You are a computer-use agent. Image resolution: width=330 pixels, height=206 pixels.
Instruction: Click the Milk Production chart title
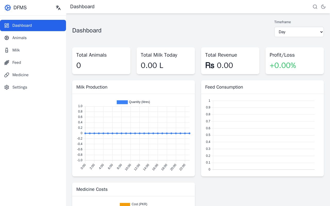[x=92, y=87]
